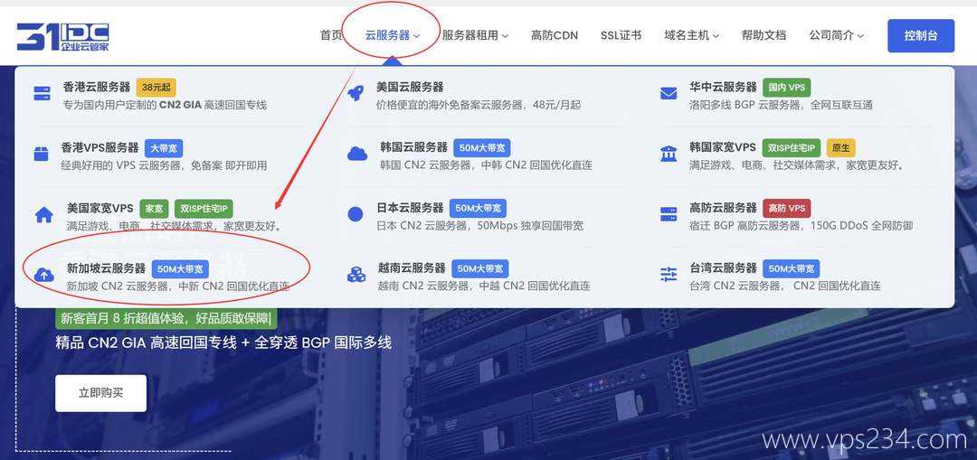Image resolution: width=977 pixels, height=460 pixels.
Task: Open the 新加坡云服务器 link
Action: tap(106, 268)
